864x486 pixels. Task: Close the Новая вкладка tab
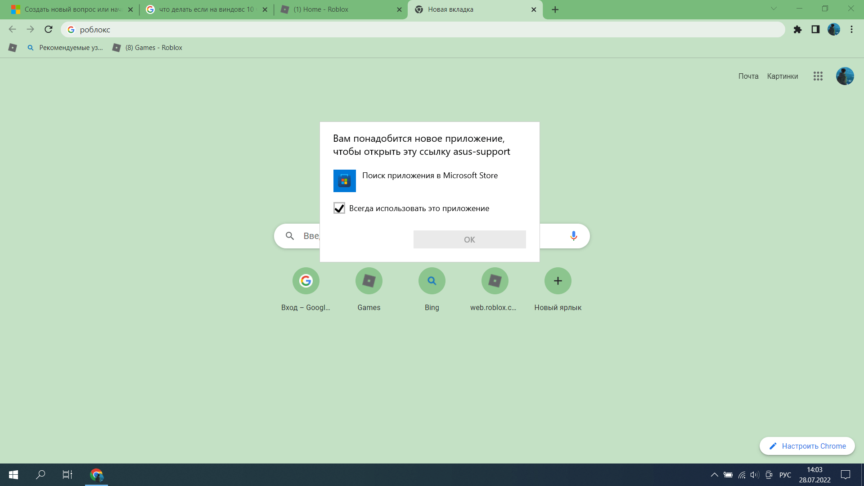click(x=534, y=9)
